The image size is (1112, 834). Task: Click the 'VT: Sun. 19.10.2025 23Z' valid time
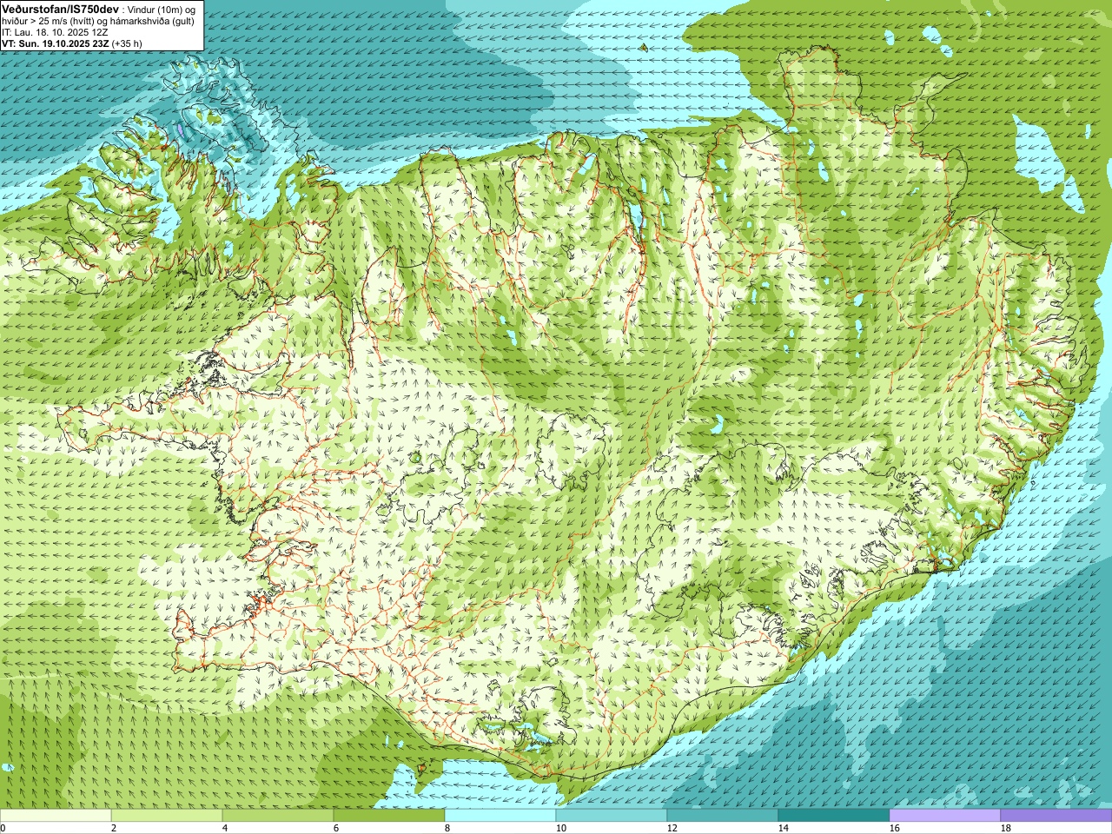pos(56,43)
